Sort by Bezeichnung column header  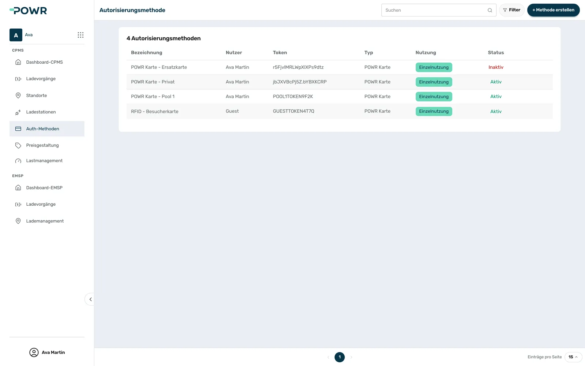[147, 53]
